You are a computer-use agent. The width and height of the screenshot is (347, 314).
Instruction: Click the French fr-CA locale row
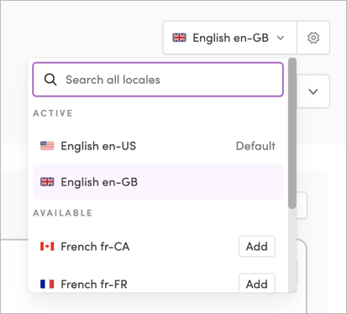pyautogui.click(x=158, y=247)
